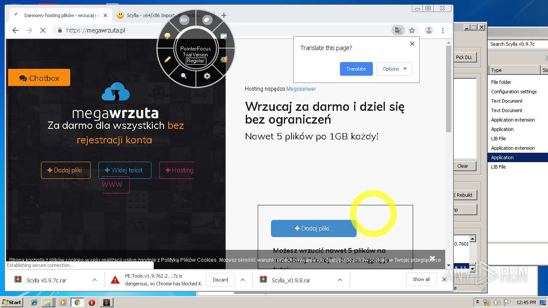Click system tray volume icon
The width and height of the screenshot is (548, 308).
[497, 302]
